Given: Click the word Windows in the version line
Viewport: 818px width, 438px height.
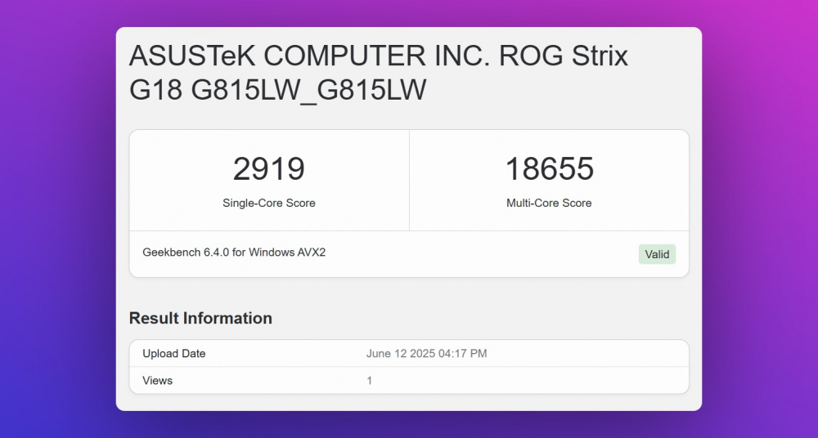Looking at the screenshot, I should [x=272, y=253].
